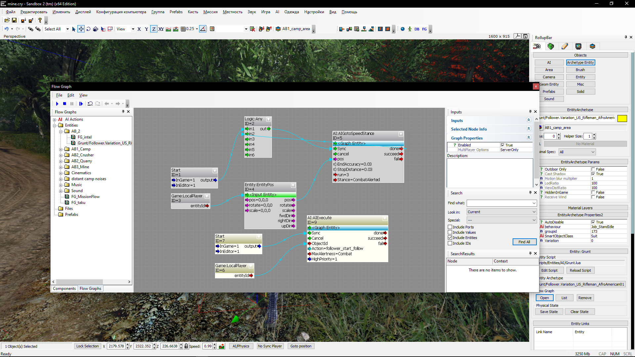
Task: Uncheck the Include Entities checkbox
Action: (x=450, y=238)
